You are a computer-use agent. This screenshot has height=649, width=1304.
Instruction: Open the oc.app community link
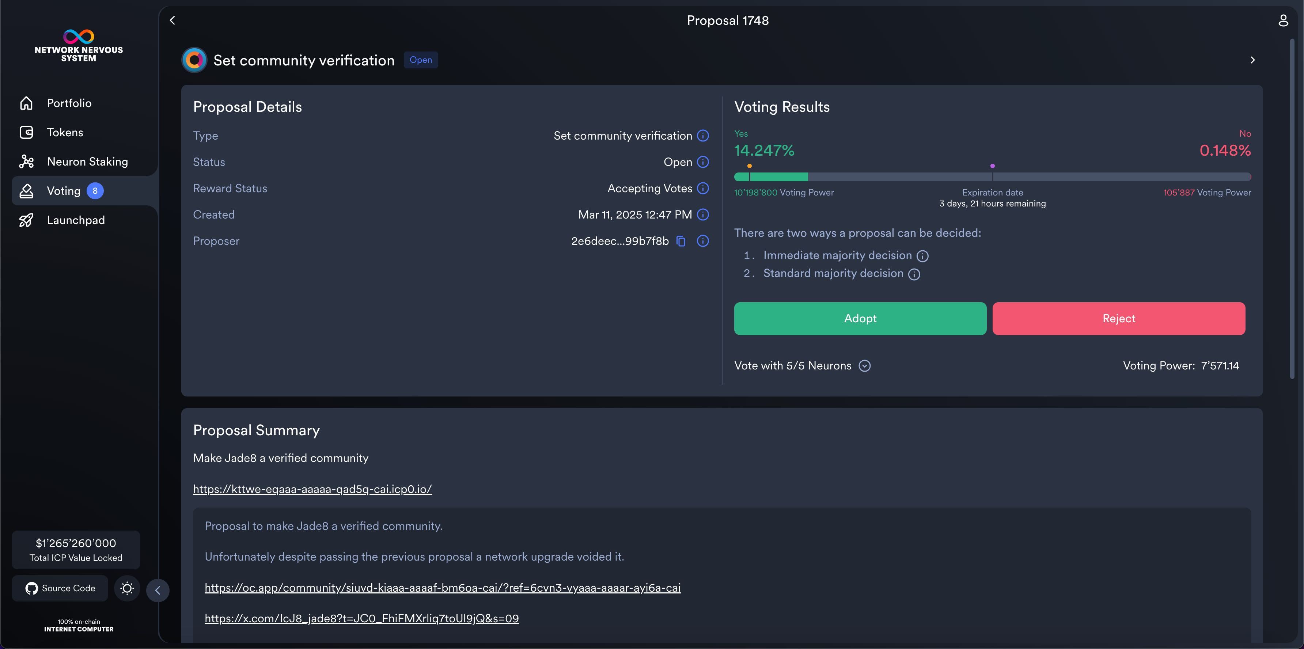click(x=442, y=588)
